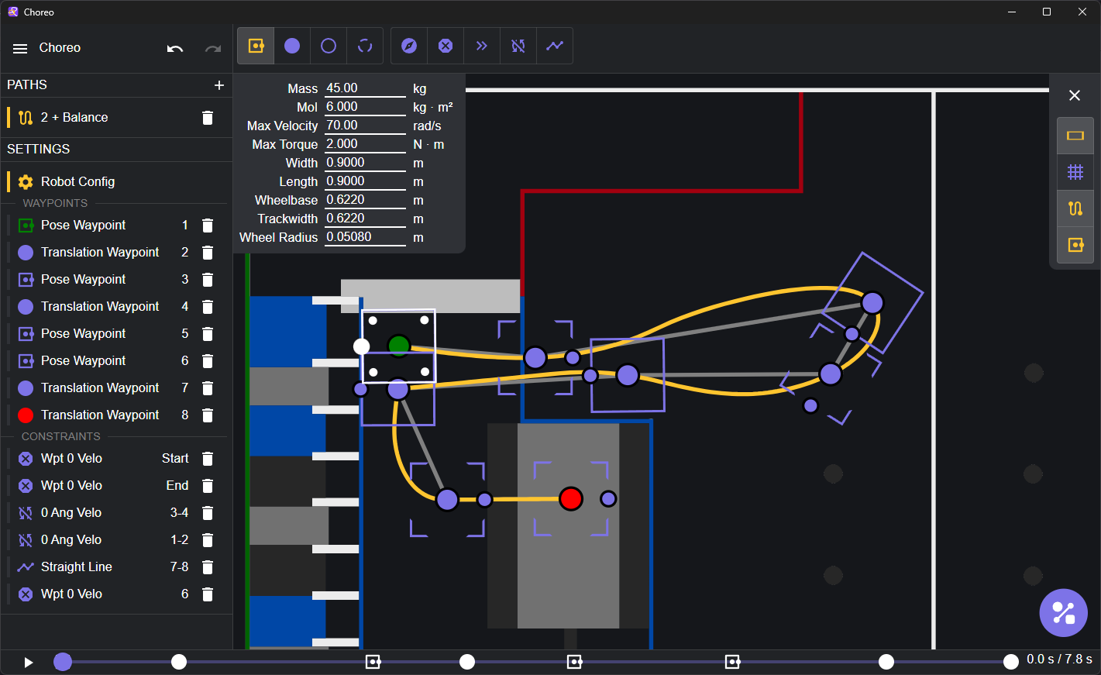Select the Straight Line constraint tool
Viewport: 1101px width, 675px height.
[x=554, y=46]
